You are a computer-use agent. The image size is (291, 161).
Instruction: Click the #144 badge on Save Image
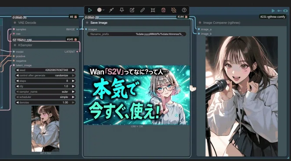pyautogui.click(x=183, y=17)
